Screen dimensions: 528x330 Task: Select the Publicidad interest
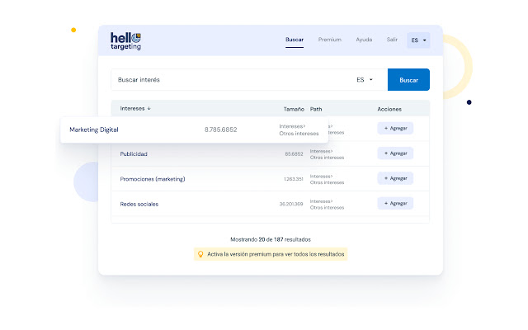tap(134, 154)
